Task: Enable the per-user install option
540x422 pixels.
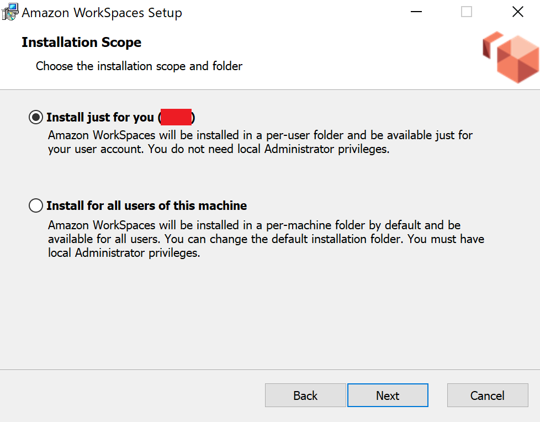Action: [x=35, y=117]
